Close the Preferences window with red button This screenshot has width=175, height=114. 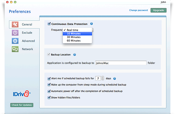(x=7, y=2)
